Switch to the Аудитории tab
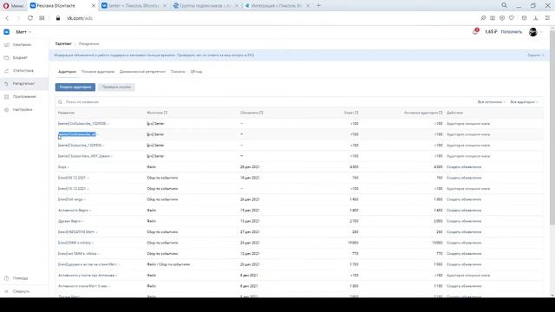Screen dimensions: 555x312 click(x=67, y=72)
